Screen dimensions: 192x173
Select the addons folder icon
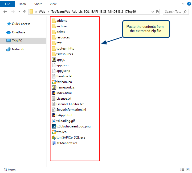pos(54,21)
